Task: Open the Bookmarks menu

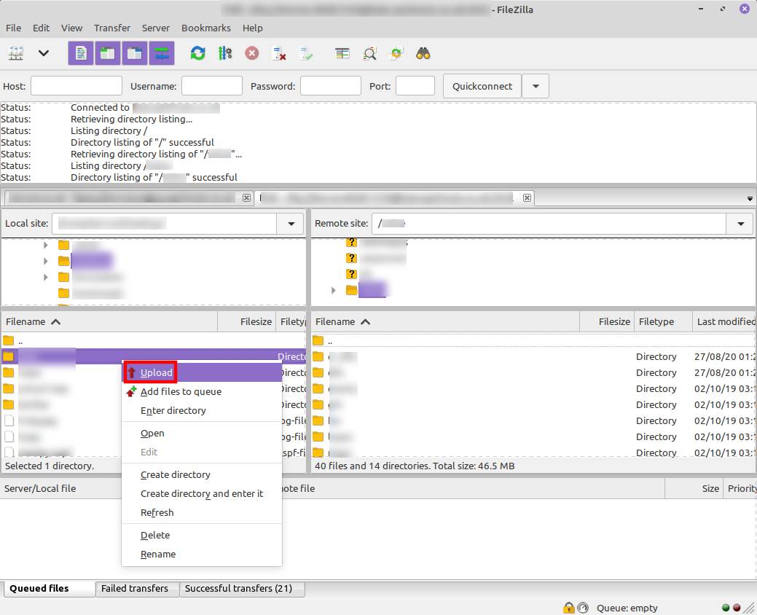Action: click(206, 28)
